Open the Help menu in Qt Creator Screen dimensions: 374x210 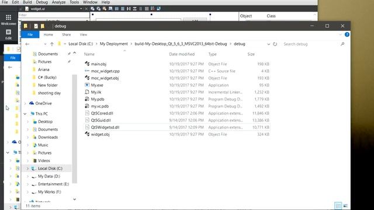tap(106, 2)
